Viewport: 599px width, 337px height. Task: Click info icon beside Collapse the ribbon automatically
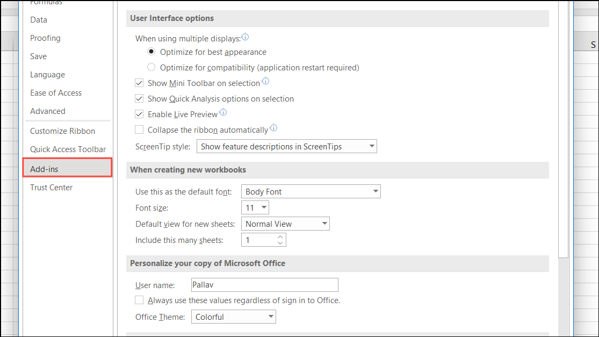point(273,128)
